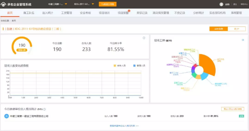Open the 项目预警 tab
Screen dimensions: 249x131
coord(123,13)
